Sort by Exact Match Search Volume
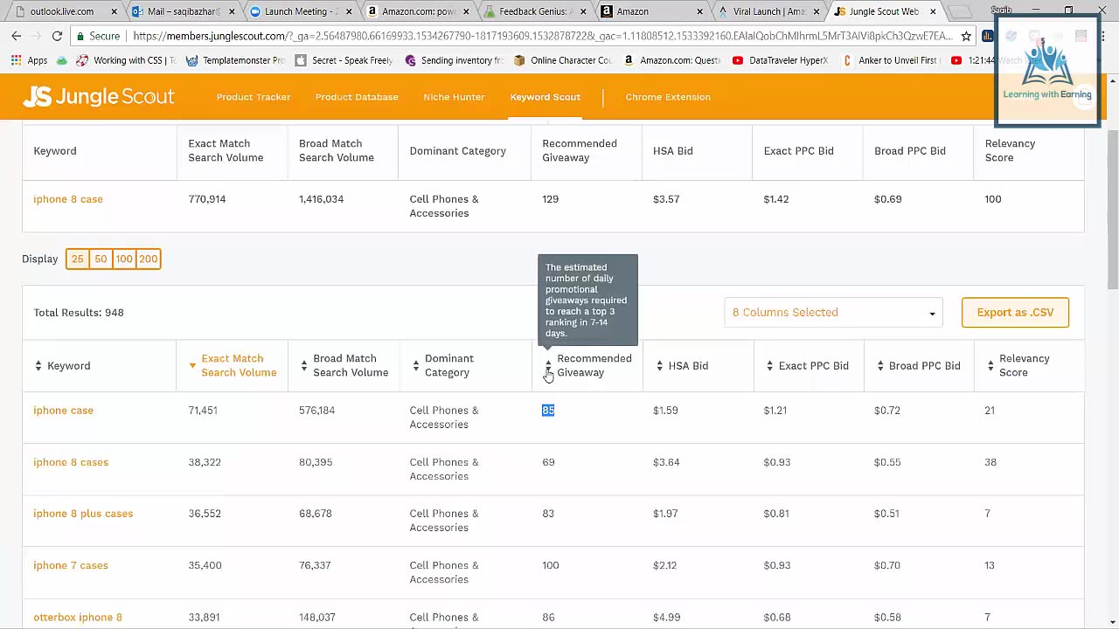 (192, 366)
